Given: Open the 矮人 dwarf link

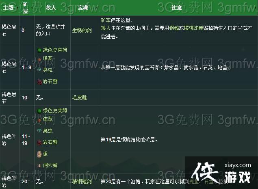Looking at the screenshot, I should pos(106,28).
